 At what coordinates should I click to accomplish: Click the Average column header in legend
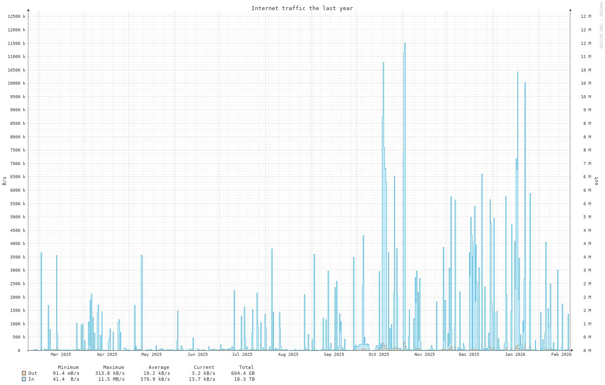point(159,367)
